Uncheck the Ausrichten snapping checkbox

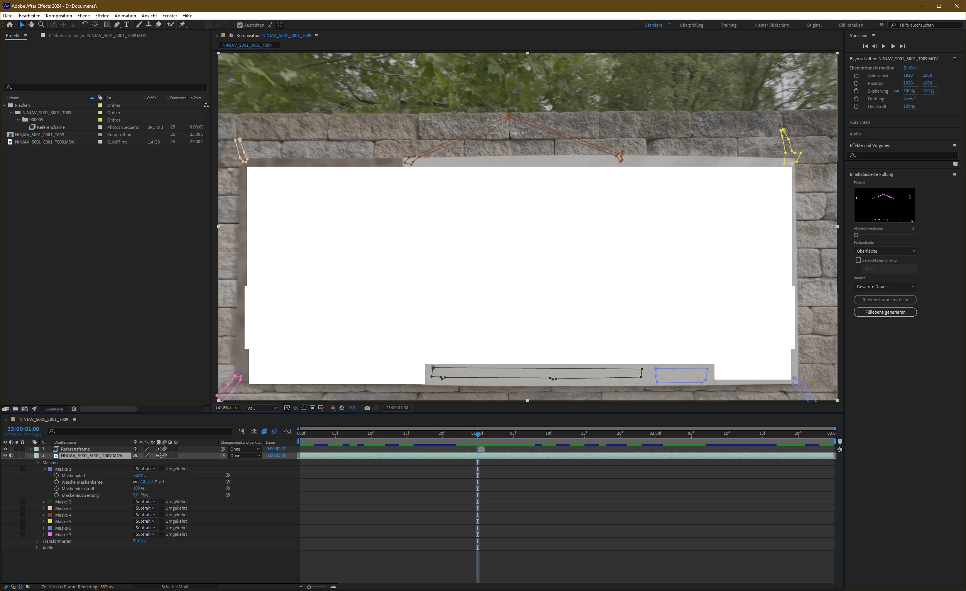click(240, 25)
